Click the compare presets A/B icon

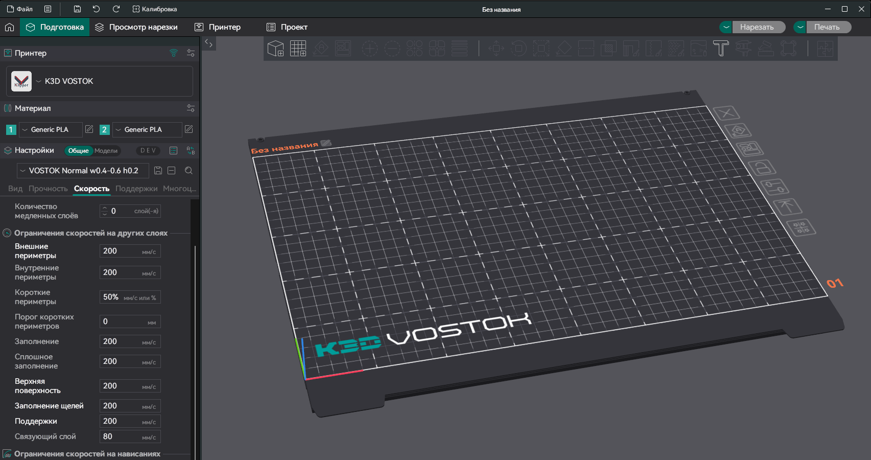191,151
